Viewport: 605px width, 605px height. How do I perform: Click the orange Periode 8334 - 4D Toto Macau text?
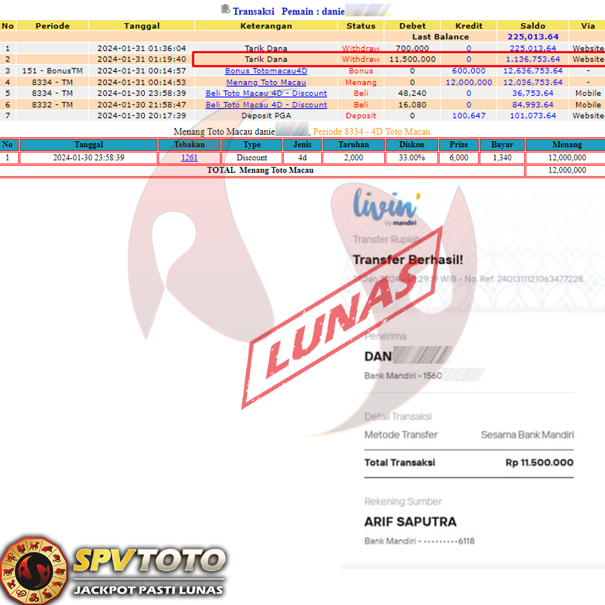(x=371, y=132)
